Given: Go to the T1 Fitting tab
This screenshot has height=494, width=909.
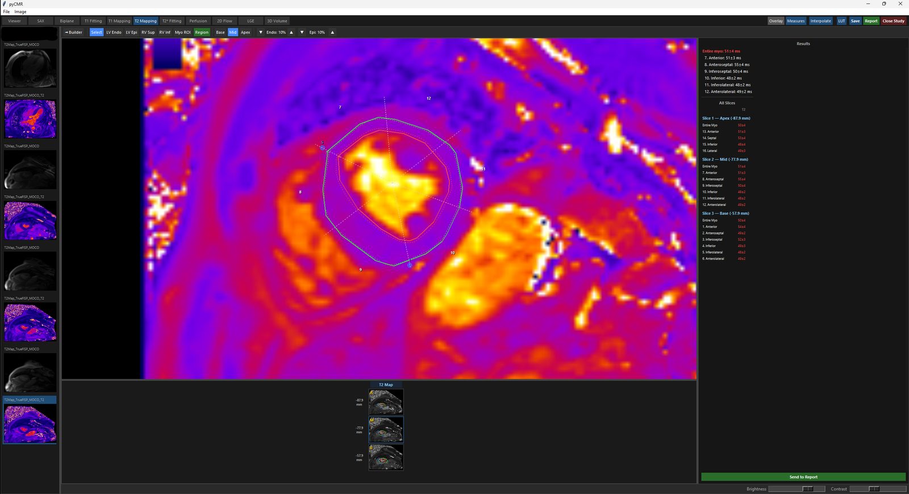Looking at the screenshot, I should (x=93, y=21).
